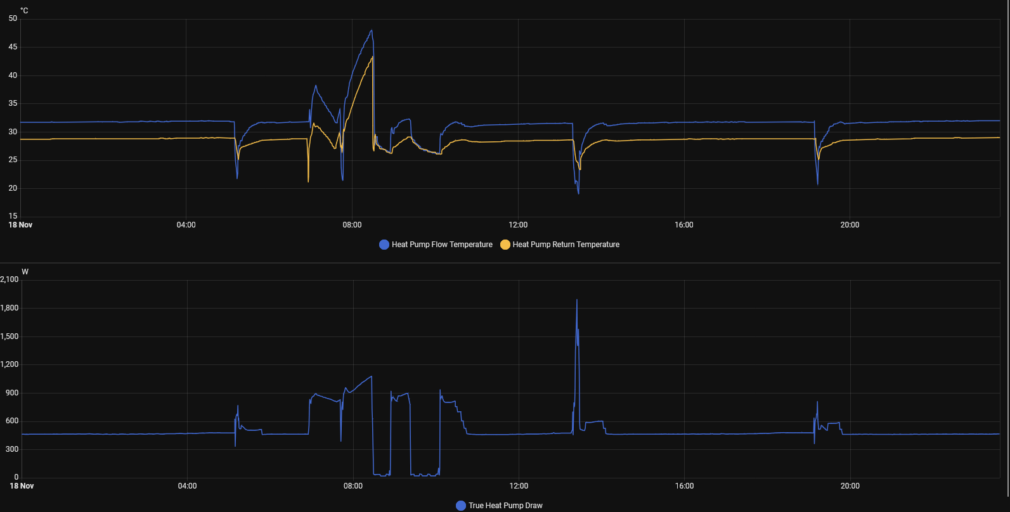This screenshot has height=512, width=1010.
Task: Click the 2,100 label on the power axis
Action: coord(10,279)
